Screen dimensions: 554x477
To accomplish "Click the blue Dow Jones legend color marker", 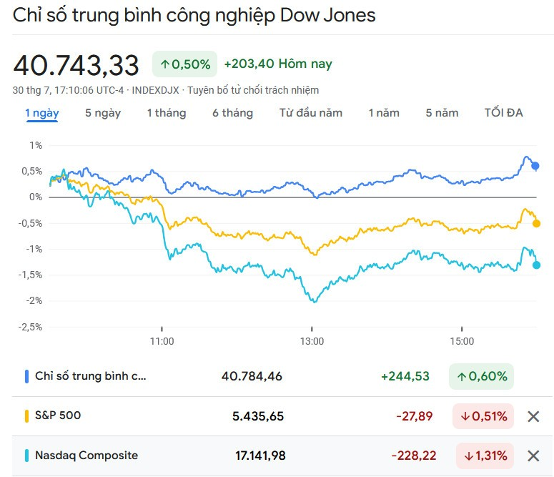I will (26, 376).
